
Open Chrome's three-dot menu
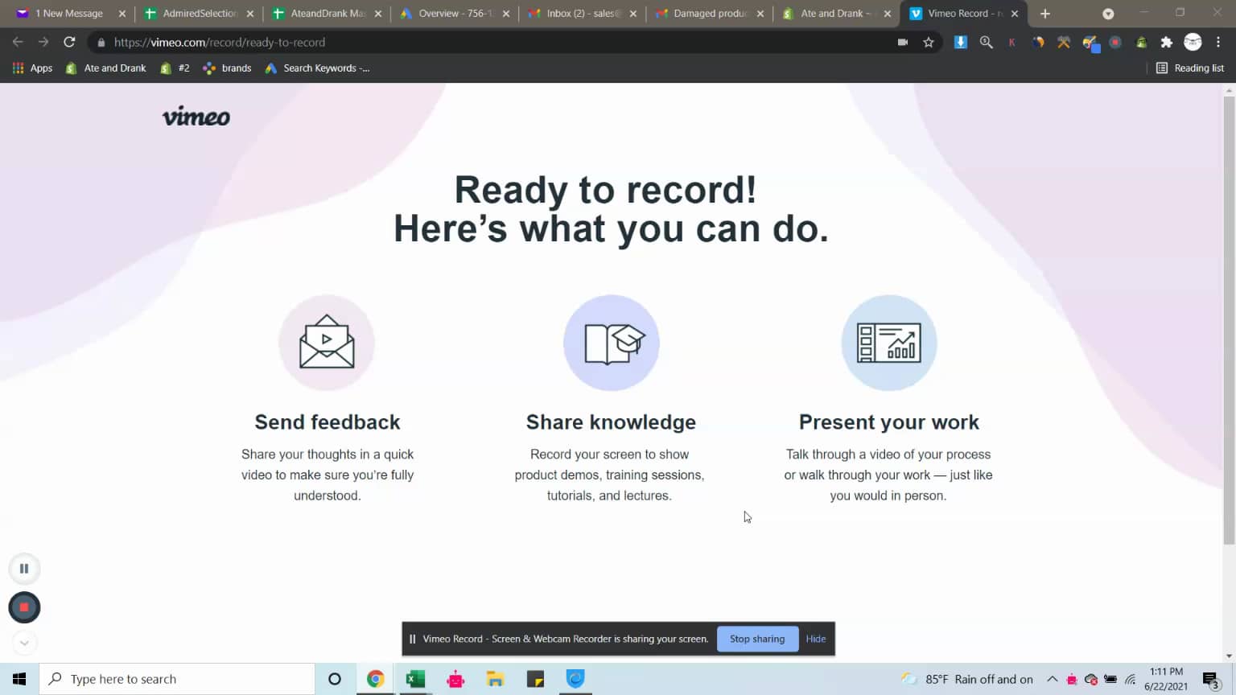tap(1218, 42)
